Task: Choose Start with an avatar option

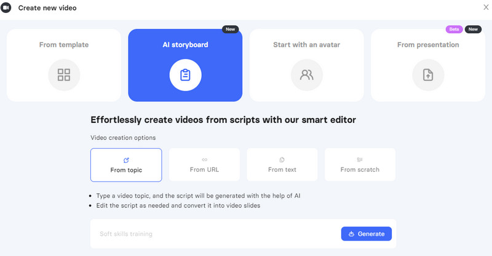Action: click(306, 65)
